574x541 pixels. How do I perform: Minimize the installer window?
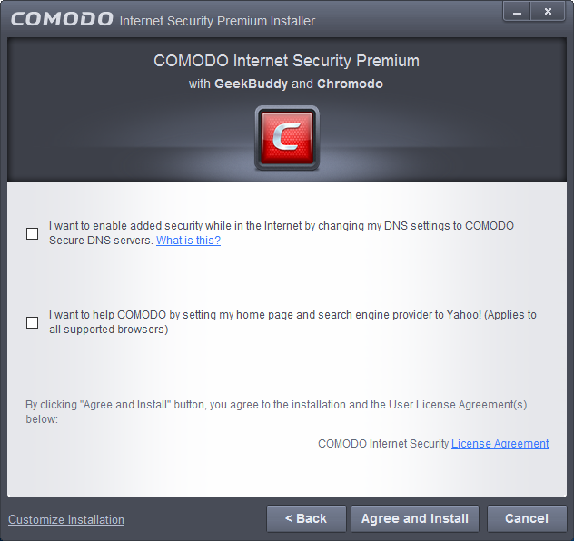point(517,12)
